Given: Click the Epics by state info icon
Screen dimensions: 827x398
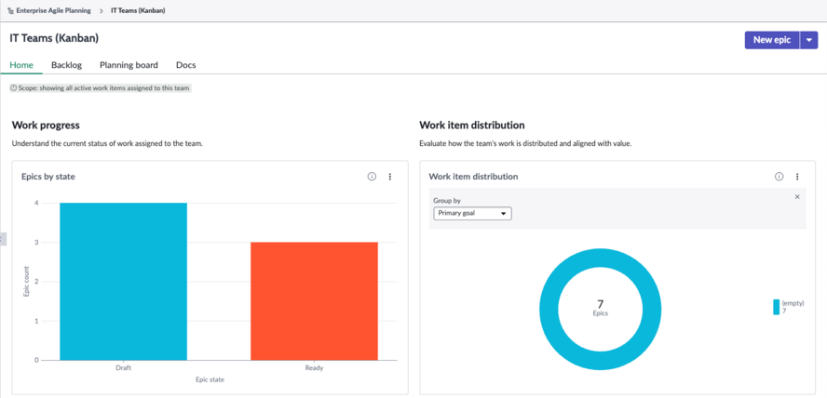Looking at the screenshot, I should [x=372, y=177].
